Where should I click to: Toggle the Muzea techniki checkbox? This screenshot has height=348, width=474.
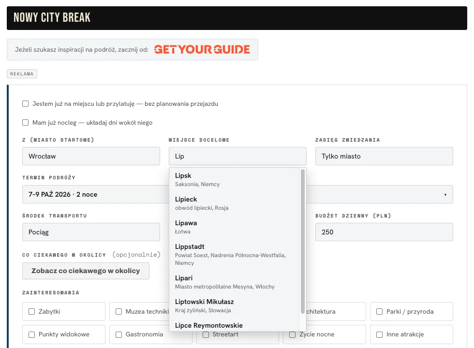119,311
